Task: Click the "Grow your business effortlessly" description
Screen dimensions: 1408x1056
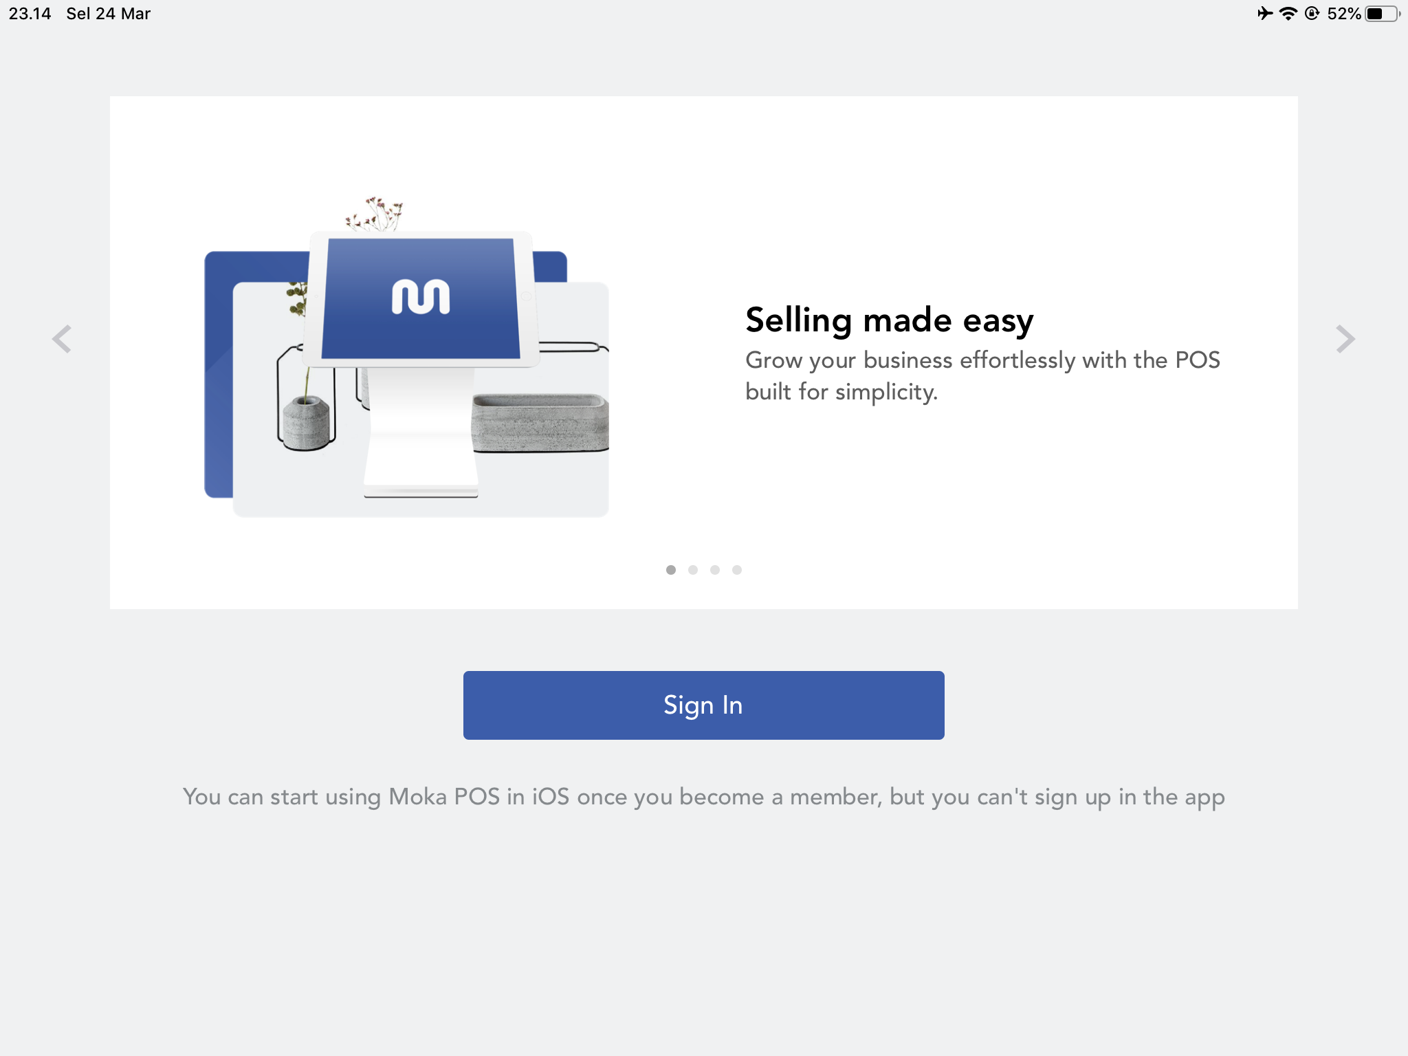Action: click(x=982, y=375)
